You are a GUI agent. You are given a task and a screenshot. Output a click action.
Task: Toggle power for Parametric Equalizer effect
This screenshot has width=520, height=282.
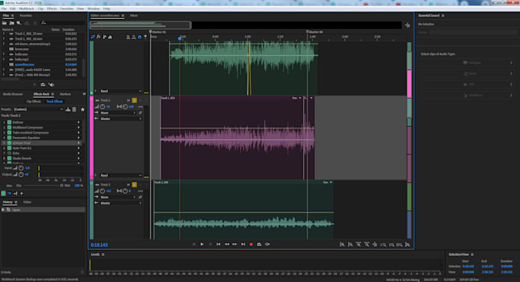[9, 138]
